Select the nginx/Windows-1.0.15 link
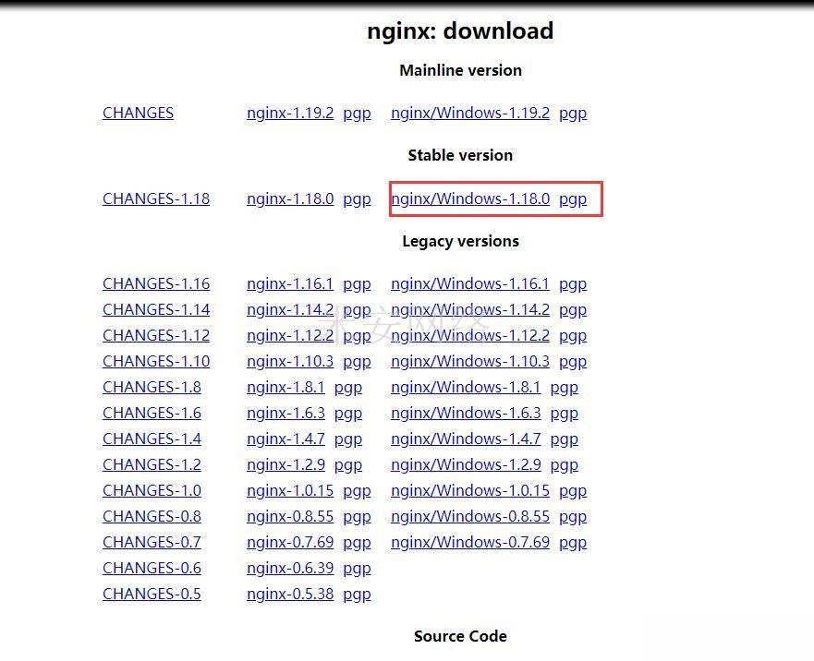 click(x=470, y=491)
